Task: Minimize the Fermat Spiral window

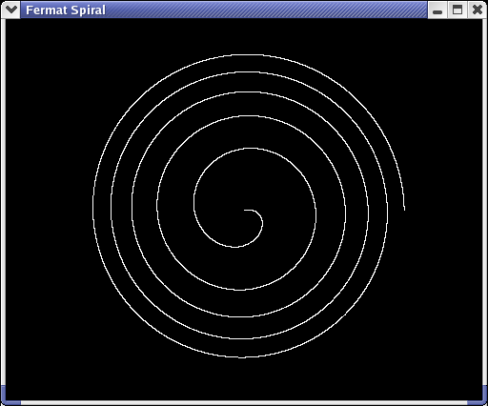Action: pyautogui.click(x=437, y=10)
